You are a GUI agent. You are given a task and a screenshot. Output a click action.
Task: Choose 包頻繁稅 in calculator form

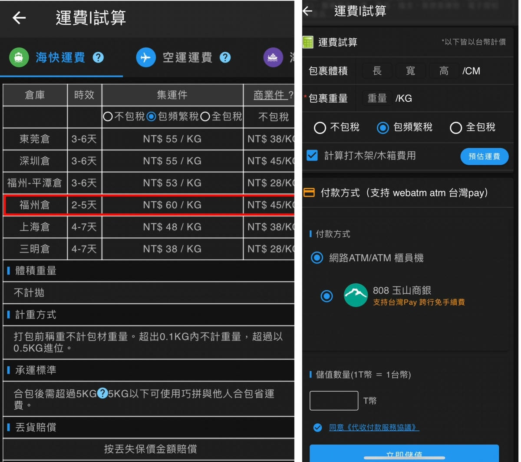(x=383, y=128)
